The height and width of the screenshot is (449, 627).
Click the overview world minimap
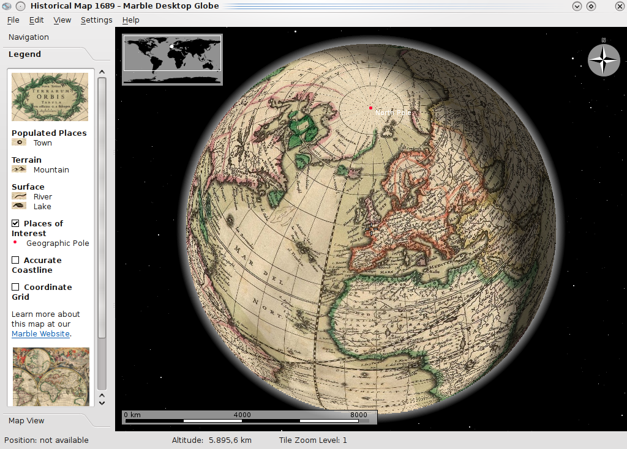click(172, 59)
